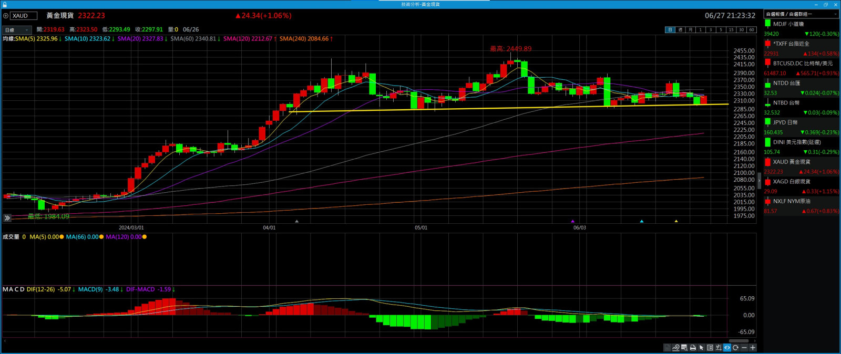Click the printer icon in bottom toolbar
The height and width of the screenshot is (354, 841).
tap(693, 348)
